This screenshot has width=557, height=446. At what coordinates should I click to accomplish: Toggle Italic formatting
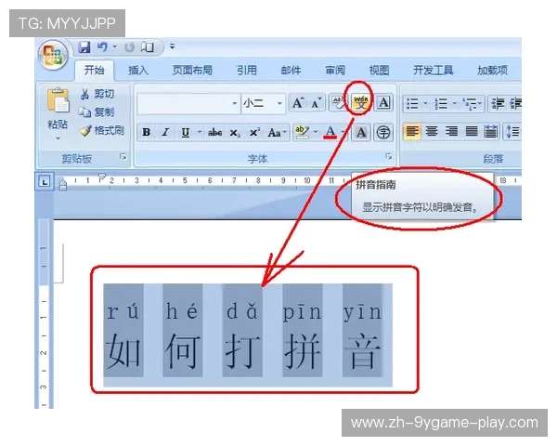165,132
